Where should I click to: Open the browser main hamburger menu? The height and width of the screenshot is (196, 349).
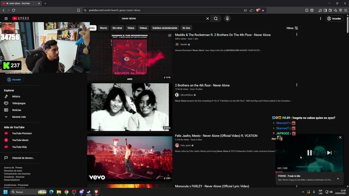click(x=346, y=10)
